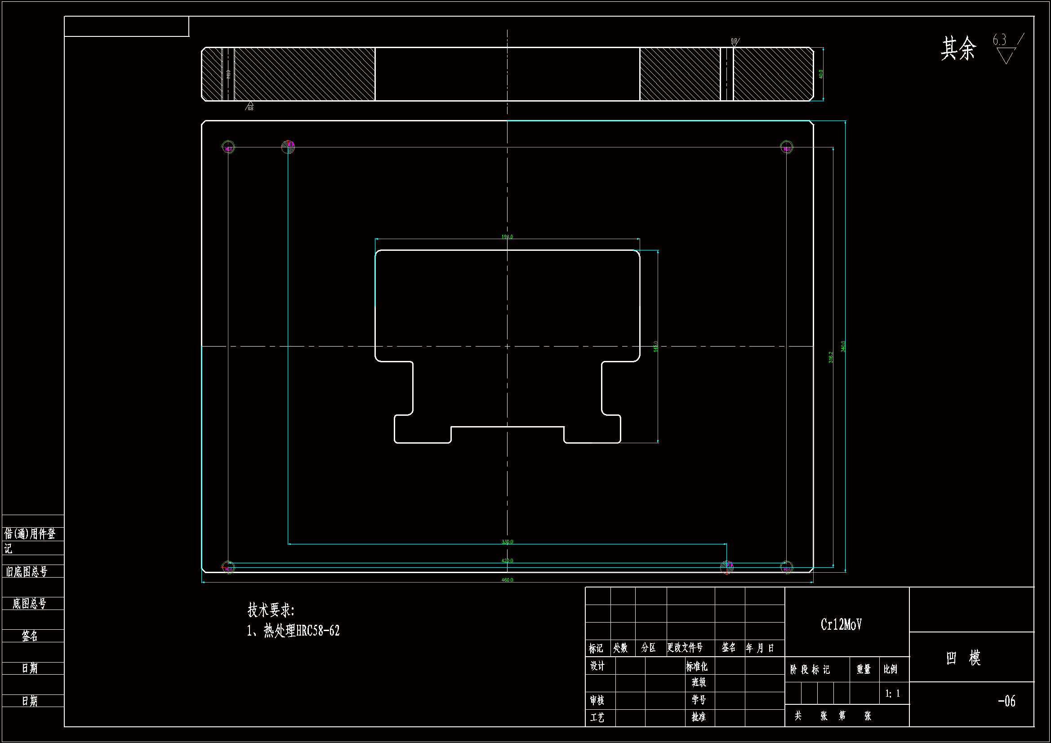The image size is (1051, 743).
Task: Select the 凹模 part name in title block
Action: (963, 658)
